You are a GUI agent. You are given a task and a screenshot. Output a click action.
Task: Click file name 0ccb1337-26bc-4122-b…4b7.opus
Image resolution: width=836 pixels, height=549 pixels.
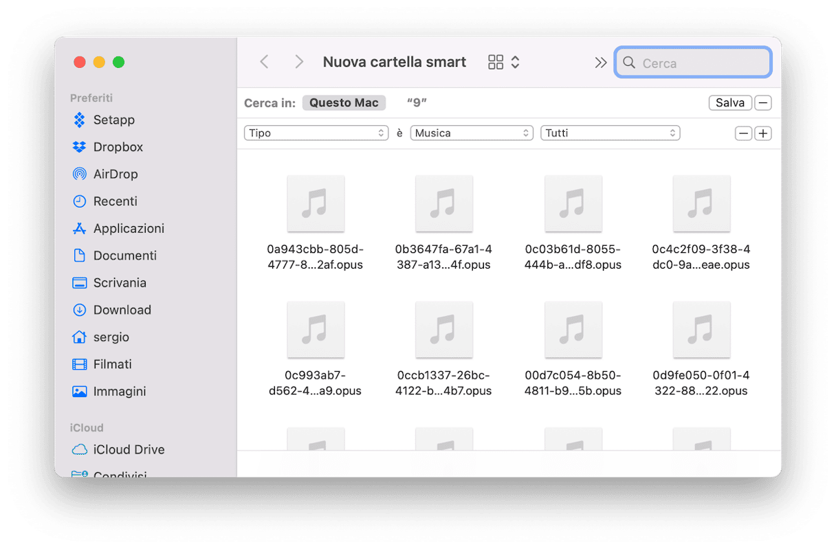(x=443, y=383)
